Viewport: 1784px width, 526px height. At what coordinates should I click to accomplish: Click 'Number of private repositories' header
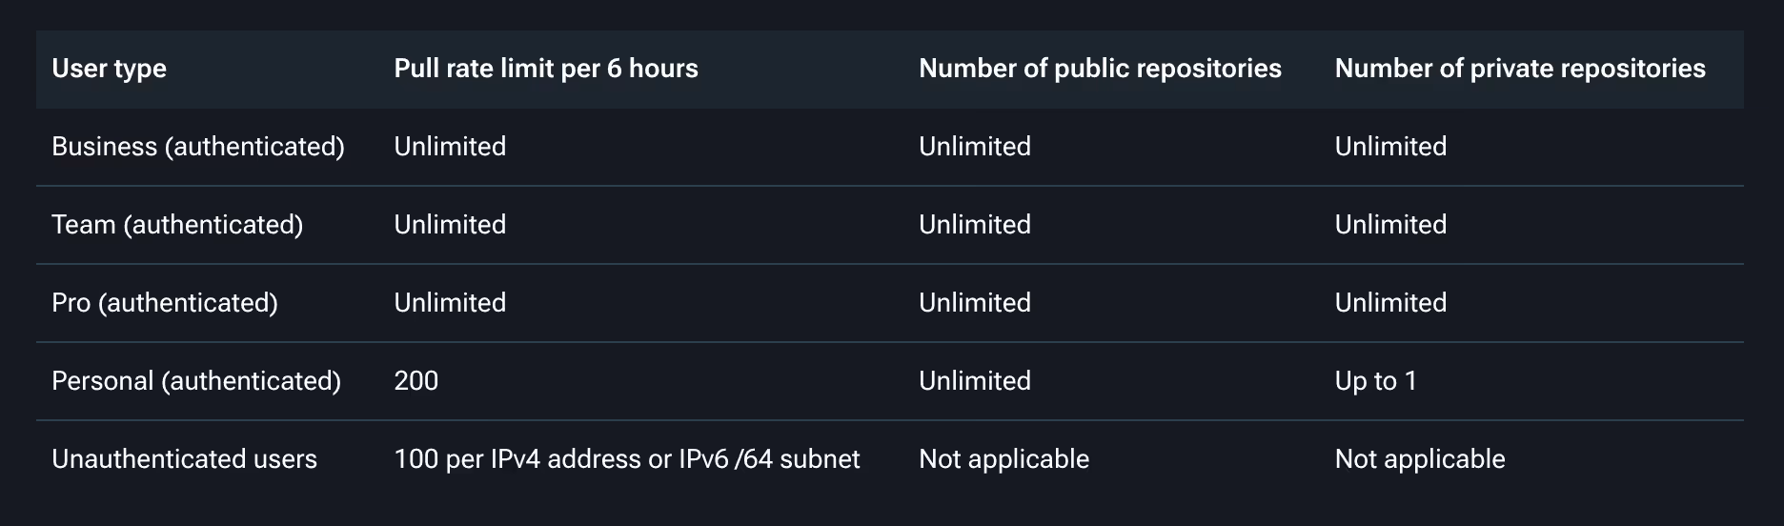1519,69
